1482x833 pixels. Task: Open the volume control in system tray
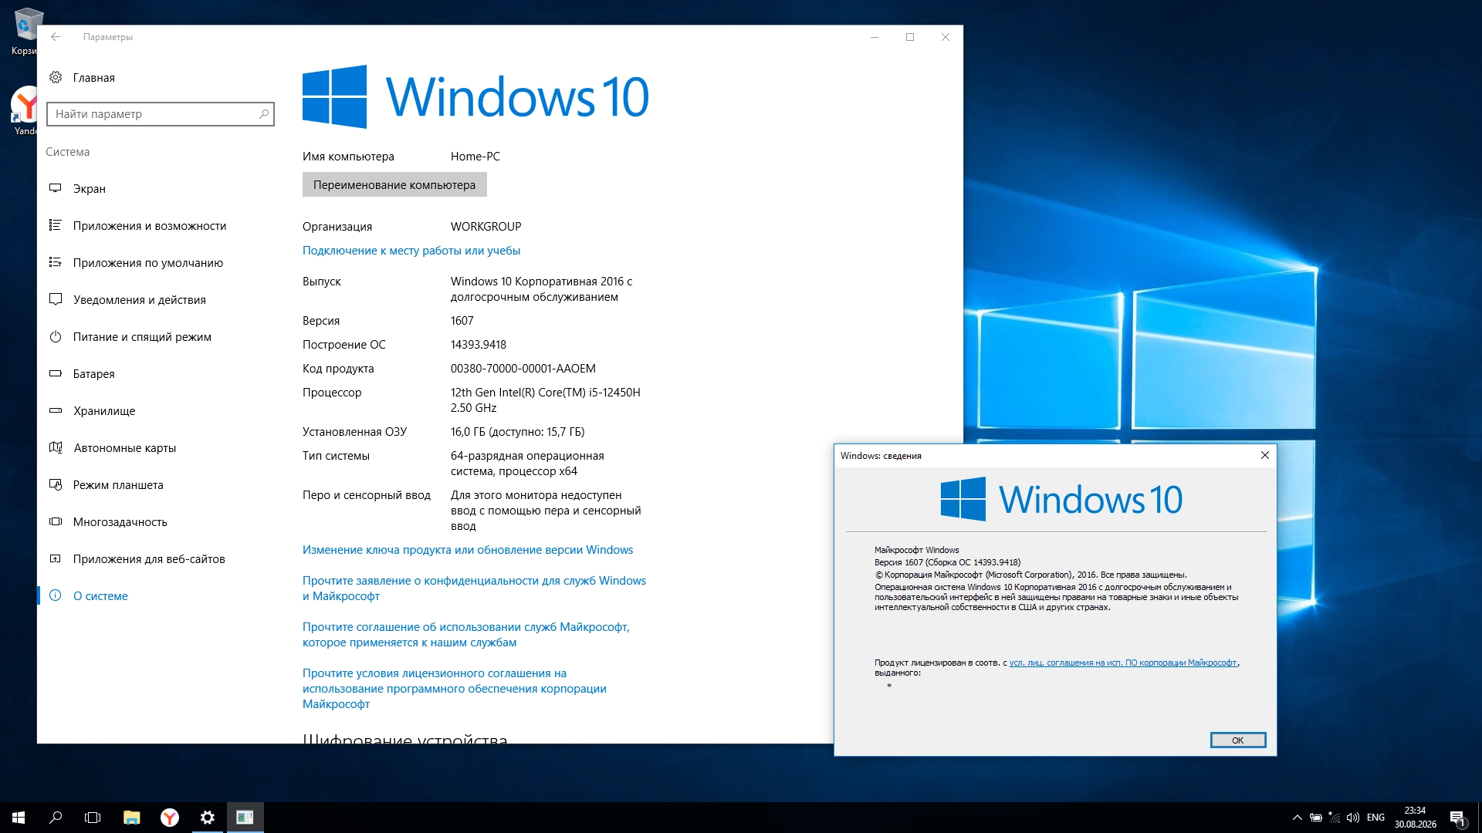[x=1353, y=818]
